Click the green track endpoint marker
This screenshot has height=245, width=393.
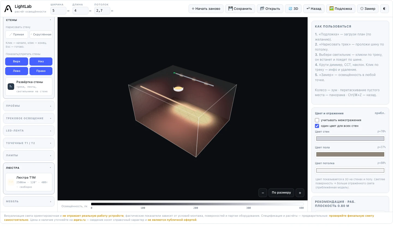(x=174, y=73)
